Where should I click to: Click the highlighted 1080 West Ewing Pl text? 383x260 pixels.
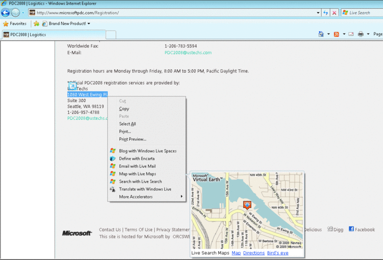coord(87,95)
